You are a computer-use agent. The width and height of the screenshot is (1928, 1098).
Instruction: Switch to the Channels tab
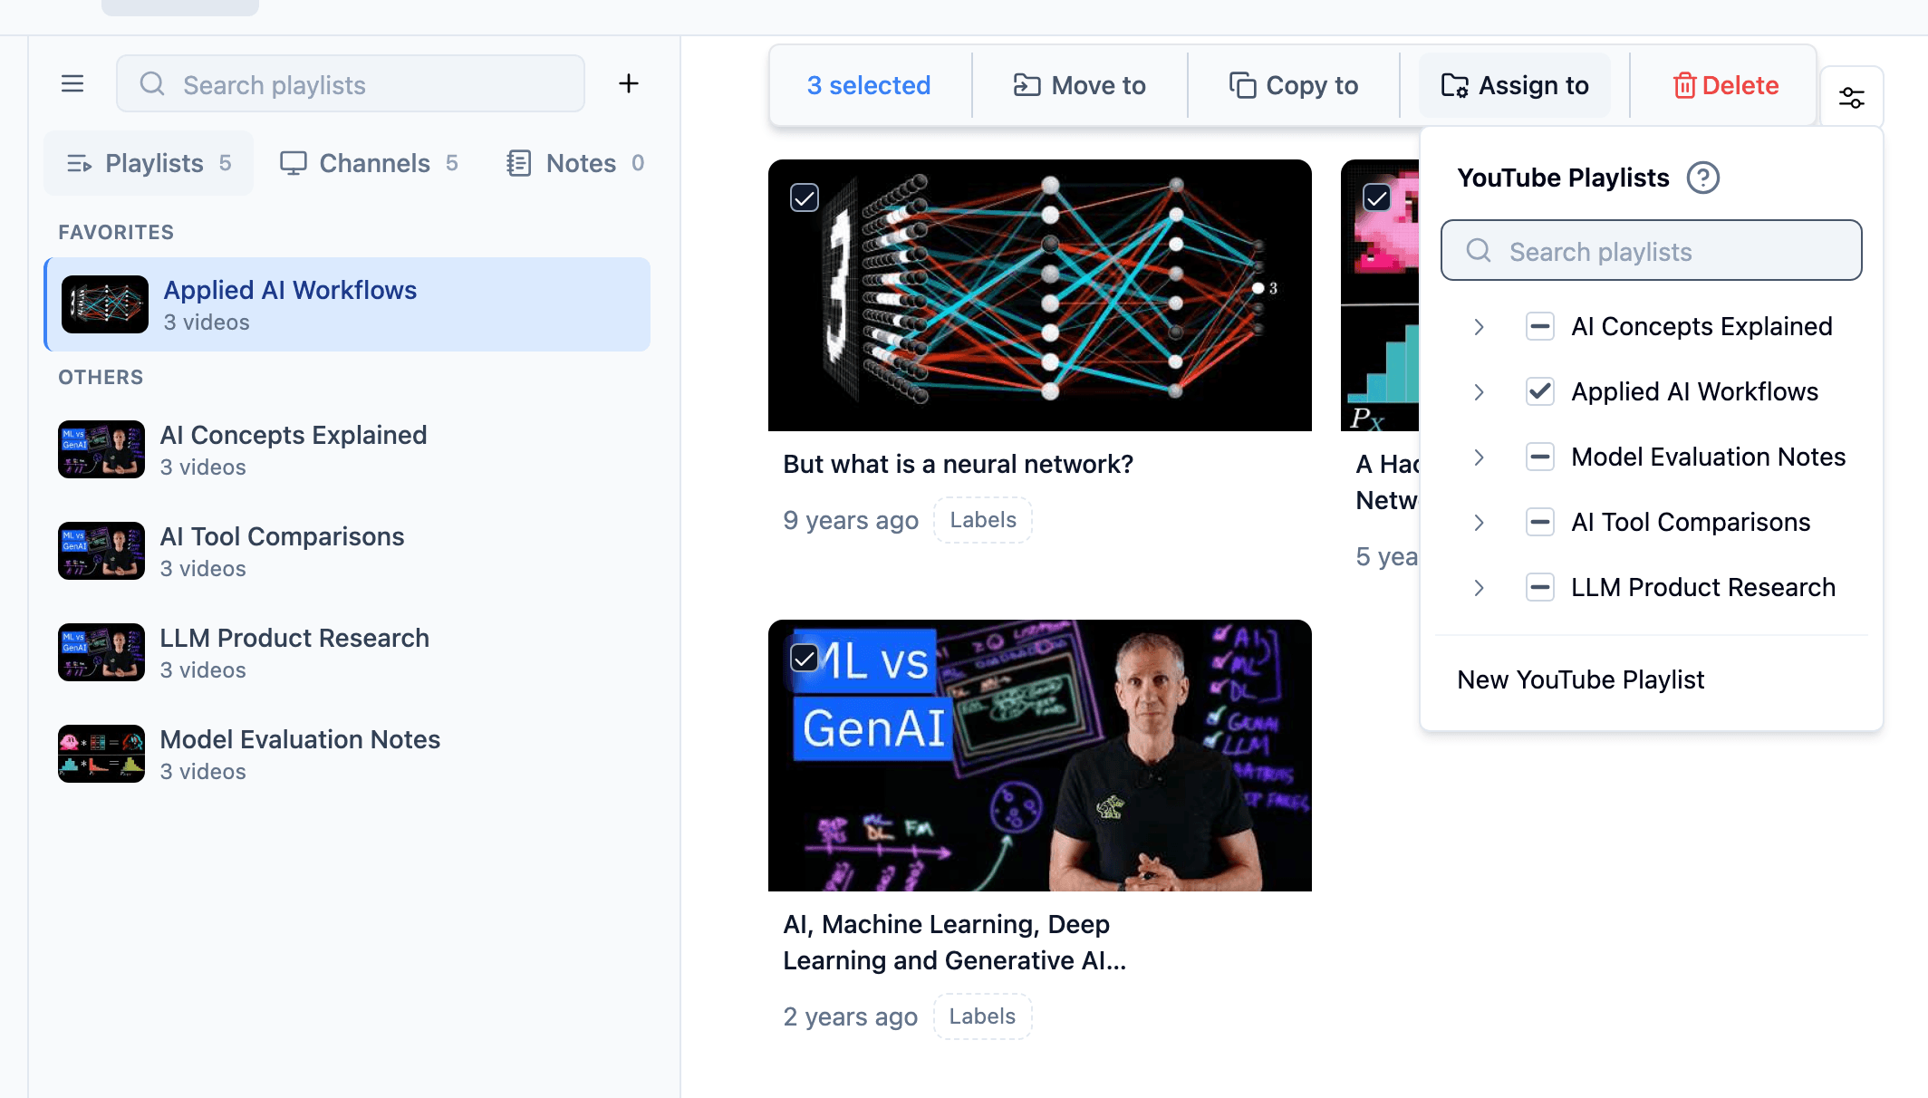tap(369, 163)
